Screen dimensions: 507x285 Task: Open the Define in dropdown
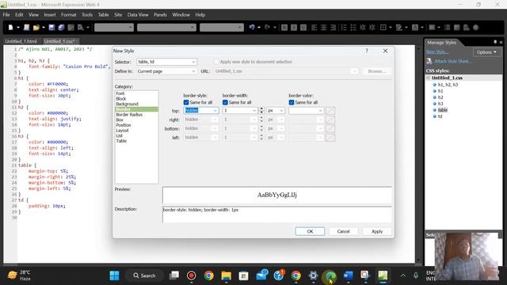pyautogui.click(x=166, y=71)
